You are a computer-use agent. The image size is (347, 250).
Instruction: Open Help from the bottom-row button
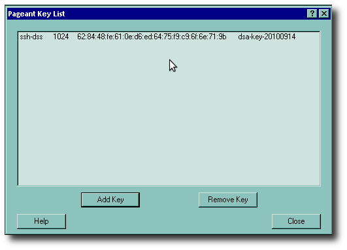click(41, 221)
